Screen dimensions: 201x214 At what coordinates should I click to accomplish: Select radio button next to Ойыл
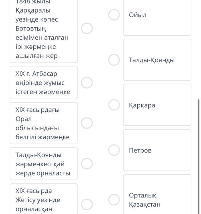tap(114, 15)
